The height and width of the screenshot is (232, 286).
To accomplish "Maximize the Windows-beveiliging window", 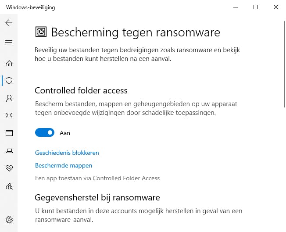I will (256, 7).
